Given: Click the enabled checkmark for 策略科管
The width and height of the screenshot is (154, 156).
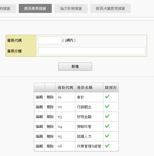Looking at the screenshot, I should coord(107,126).
